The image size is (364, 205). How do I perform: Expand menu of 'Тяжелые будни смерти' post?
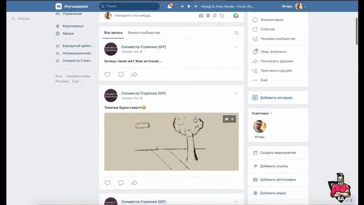click(236, 93)
